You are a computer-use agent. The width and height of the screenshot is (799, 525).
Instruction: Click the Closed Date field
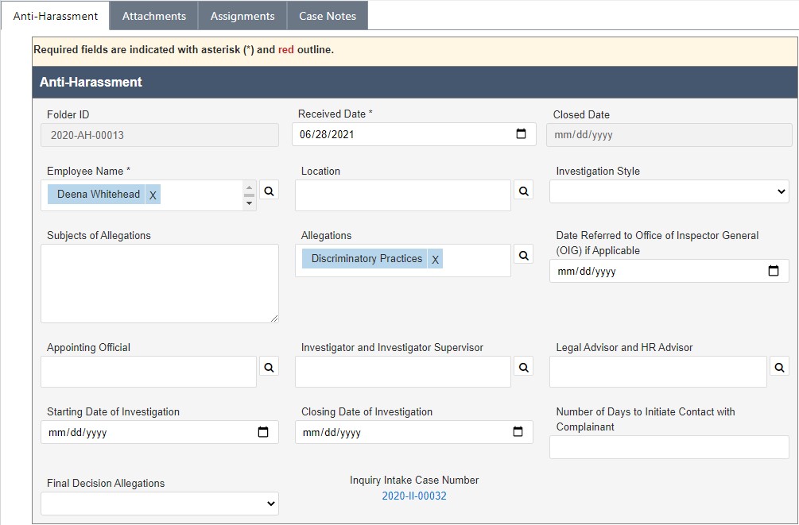tap(669, 135)
